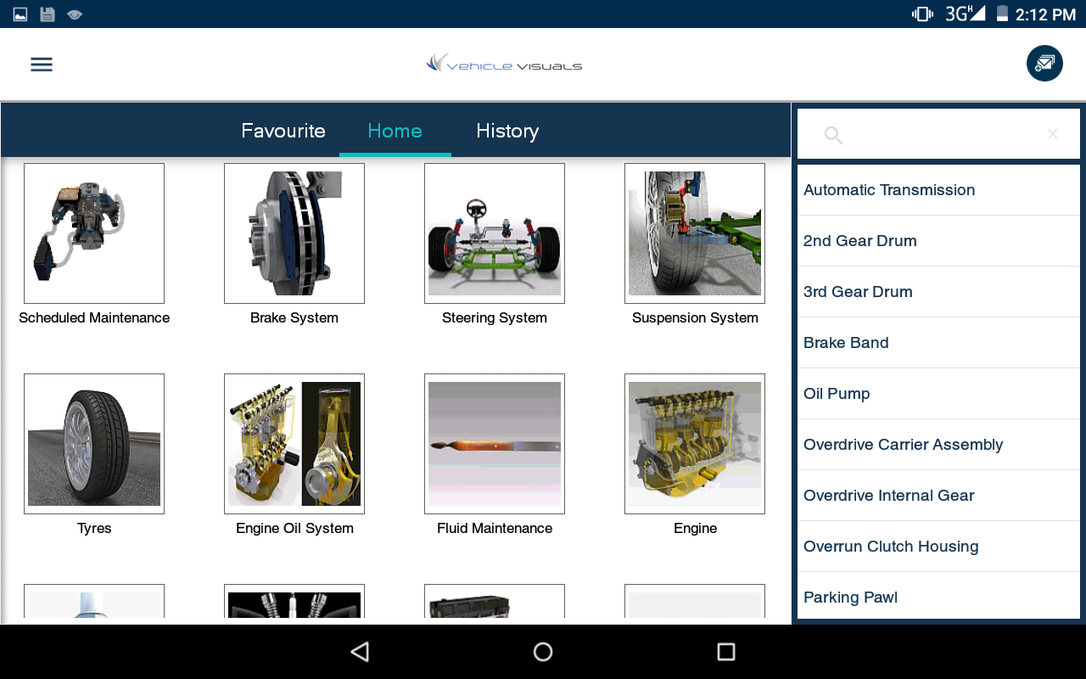Click the Engine label text

695,528
